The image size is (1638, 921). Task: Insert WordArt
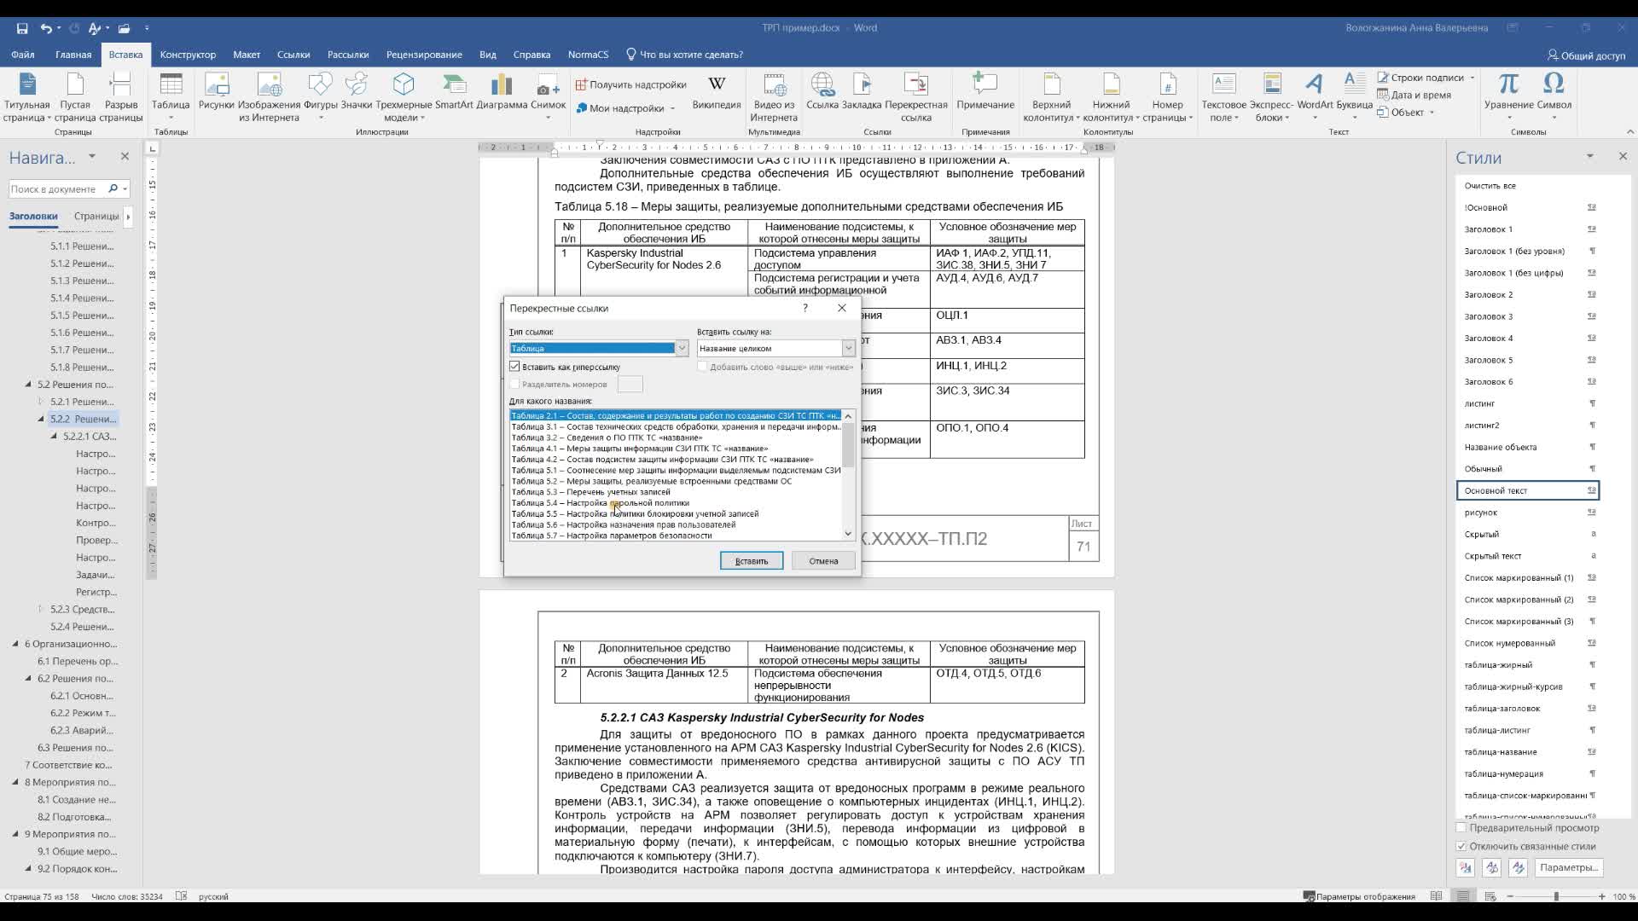tap(1315, 94)
